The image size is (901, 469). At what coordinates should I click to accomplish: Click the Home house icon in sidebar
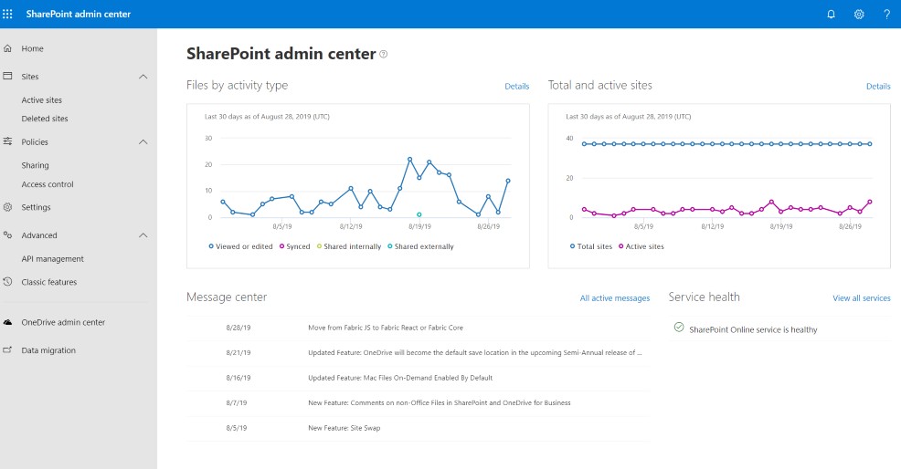pos(7,48)
